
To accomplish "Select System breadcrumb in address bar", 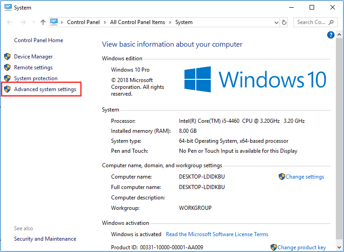I will pyautogui.click(x=184, y=22).
